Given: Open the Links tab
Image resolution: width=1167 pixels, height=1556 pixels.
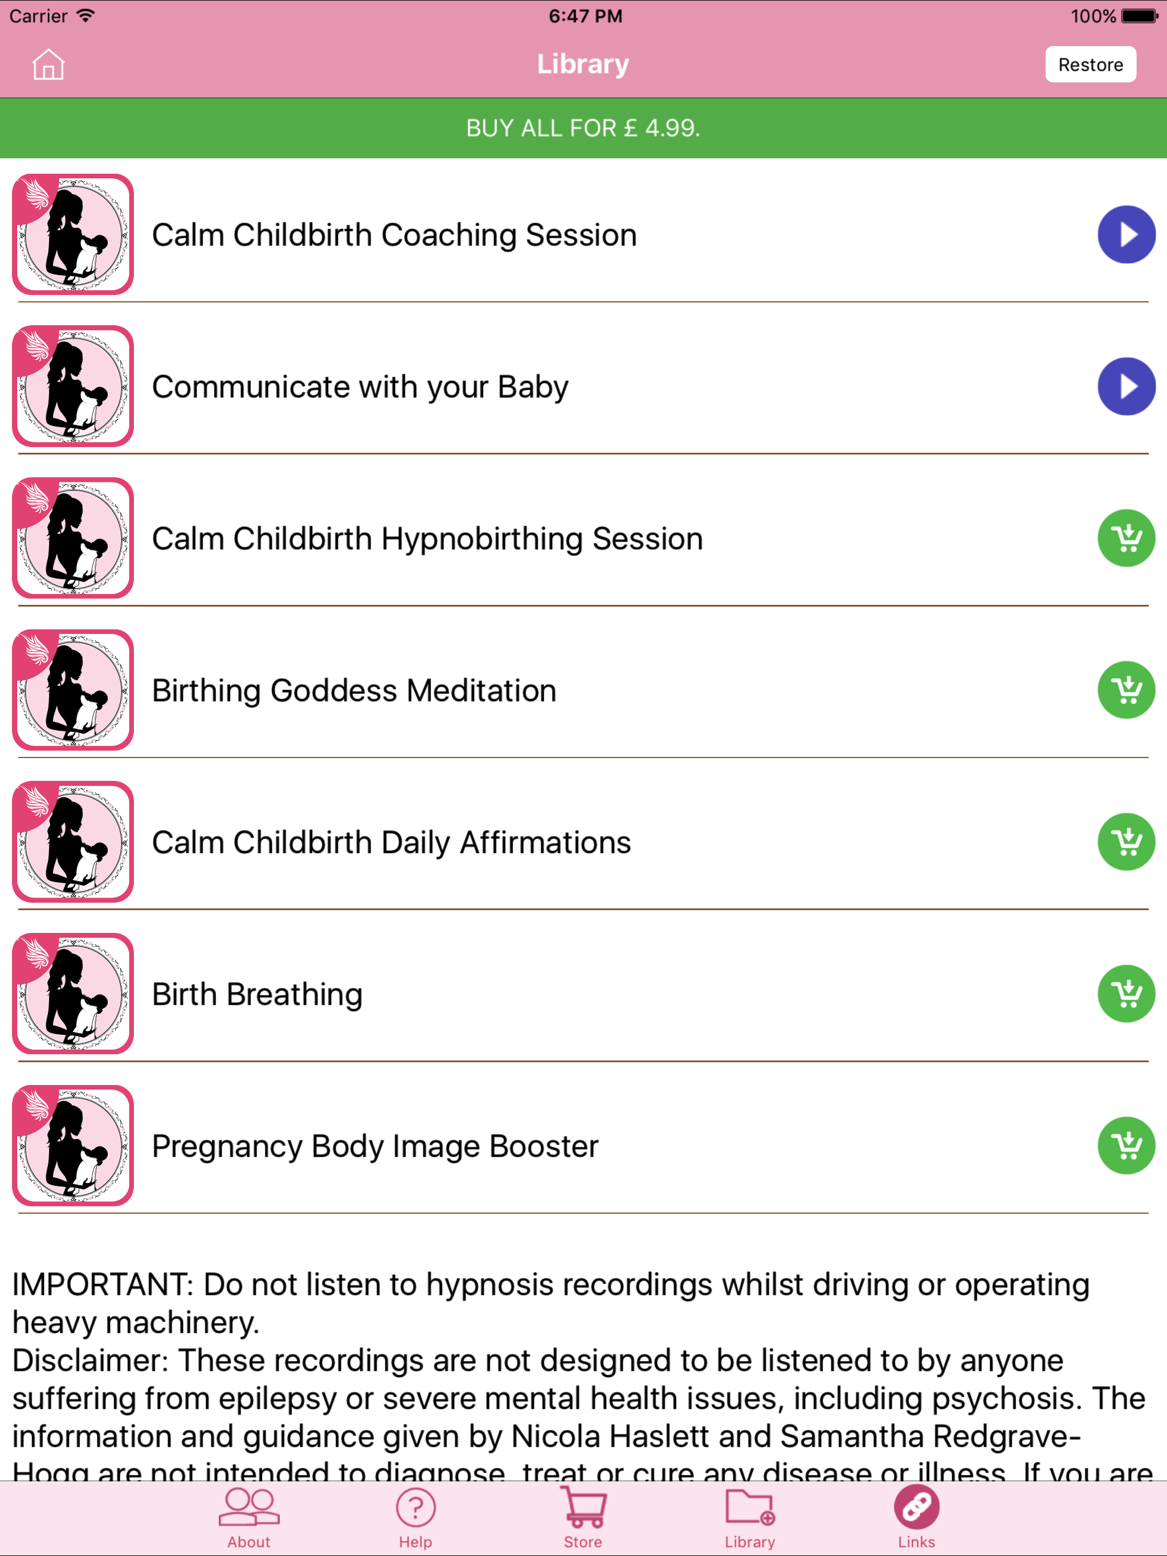Looking at the screenshot, I should (916, 1518).
